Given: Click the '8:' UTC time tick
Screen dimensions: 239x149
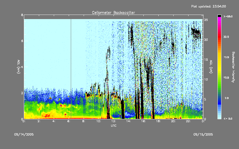Looking at the screenshot, I should [84, 121].
